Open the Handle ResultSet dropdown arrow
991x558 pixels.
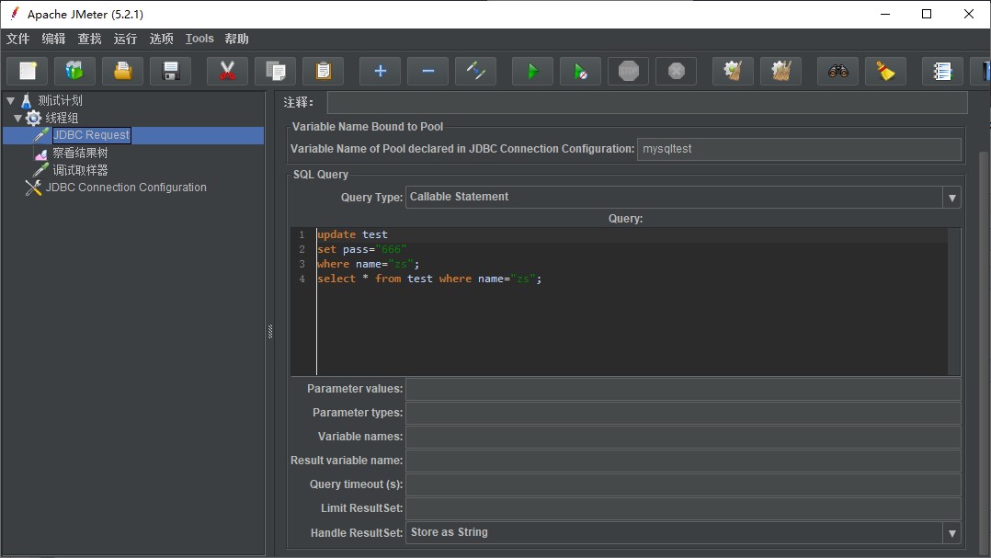(x=951, y=533)
